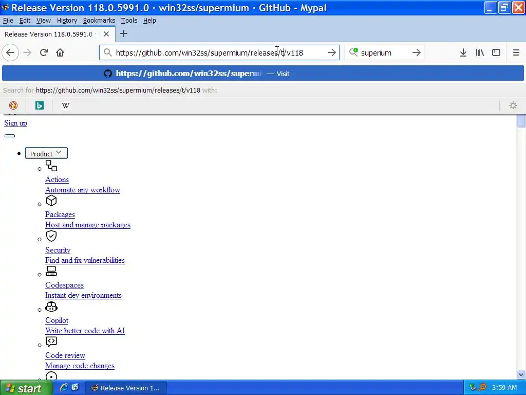
Task: Search with the DuckDuckGo engine icon
Action: (13, 105)
